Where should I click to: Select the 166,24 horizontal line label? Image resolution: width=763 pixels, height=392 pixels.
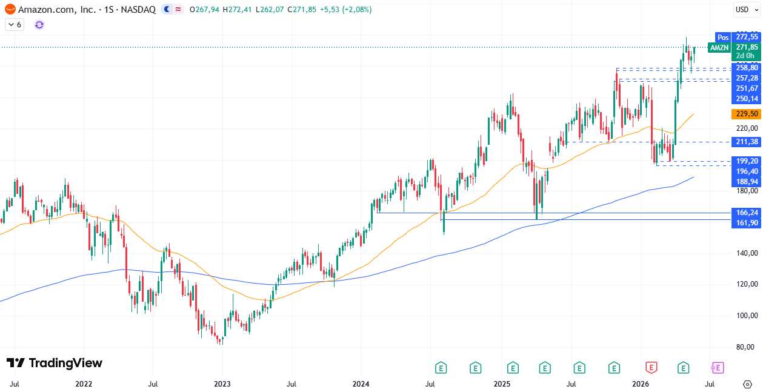coord(747,213)
